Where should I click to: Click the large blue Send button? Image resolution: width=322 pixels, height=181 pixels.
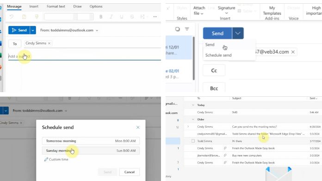coord(217,33)
